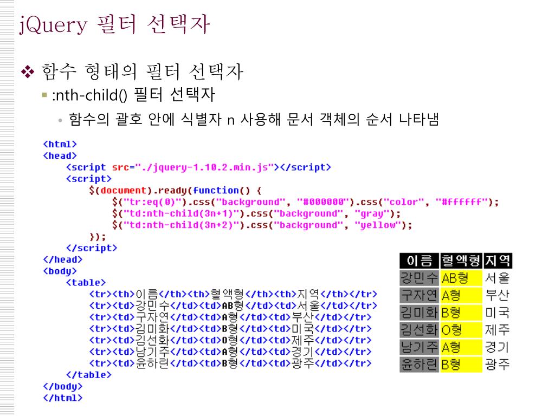Click the td:nth-child(3n+2) yellow code line
Image resolution: width=555 pixels, height=416 pixels.
(262, 225)
